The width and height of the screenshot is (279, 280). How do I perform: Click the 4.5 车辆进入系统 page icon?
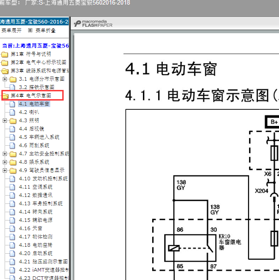point(12,137)
